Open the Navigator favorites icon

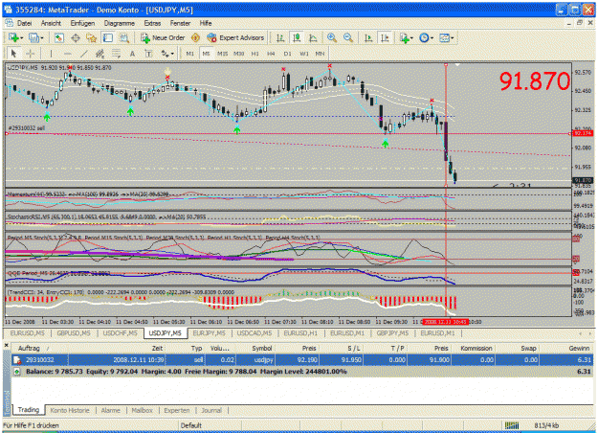pyautogui.click(x=92, y=37)
